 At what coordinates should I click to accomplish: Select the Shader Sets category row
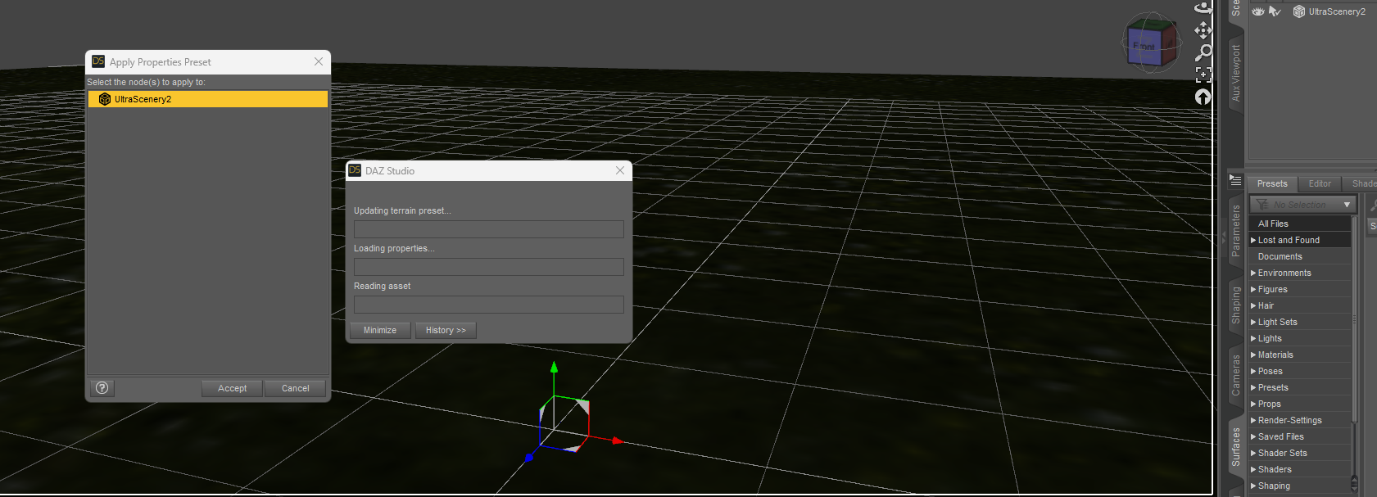(x=1300, y=453)
